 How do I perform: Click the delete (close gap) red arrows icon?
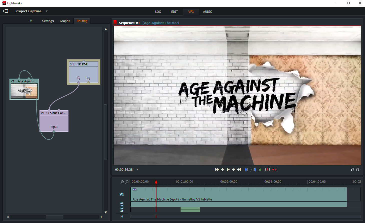pos(274,170)
